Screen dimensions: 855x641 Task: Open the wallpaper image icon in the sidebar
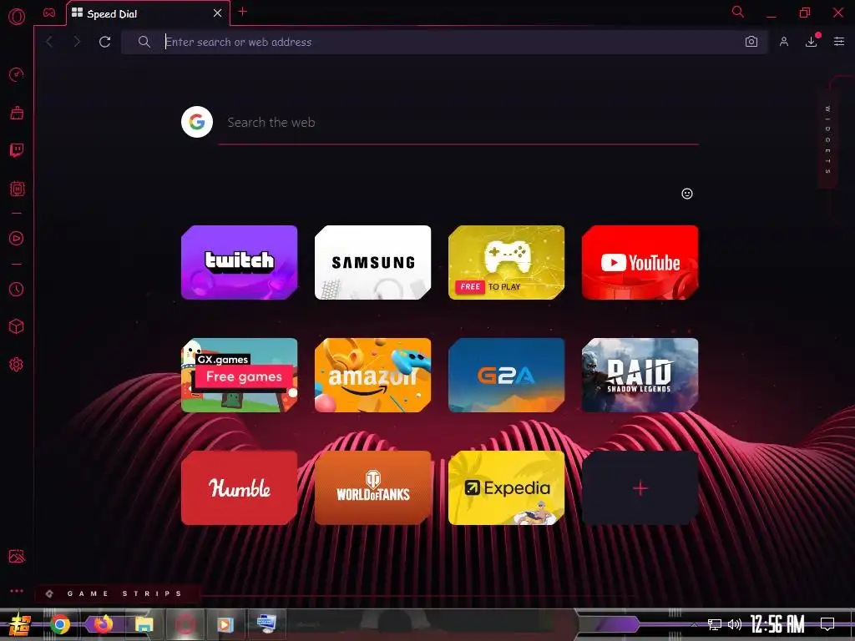17,556
